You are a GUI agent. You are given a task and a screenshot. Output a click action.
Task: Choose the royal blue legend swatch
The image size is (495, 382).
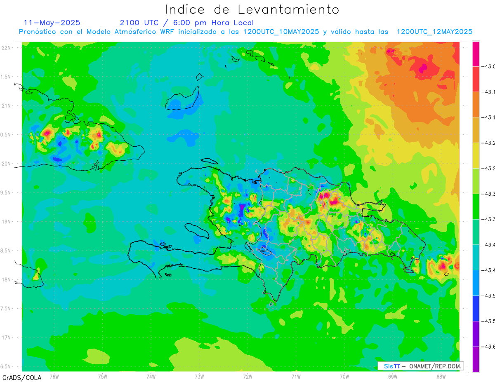(476, 308)
